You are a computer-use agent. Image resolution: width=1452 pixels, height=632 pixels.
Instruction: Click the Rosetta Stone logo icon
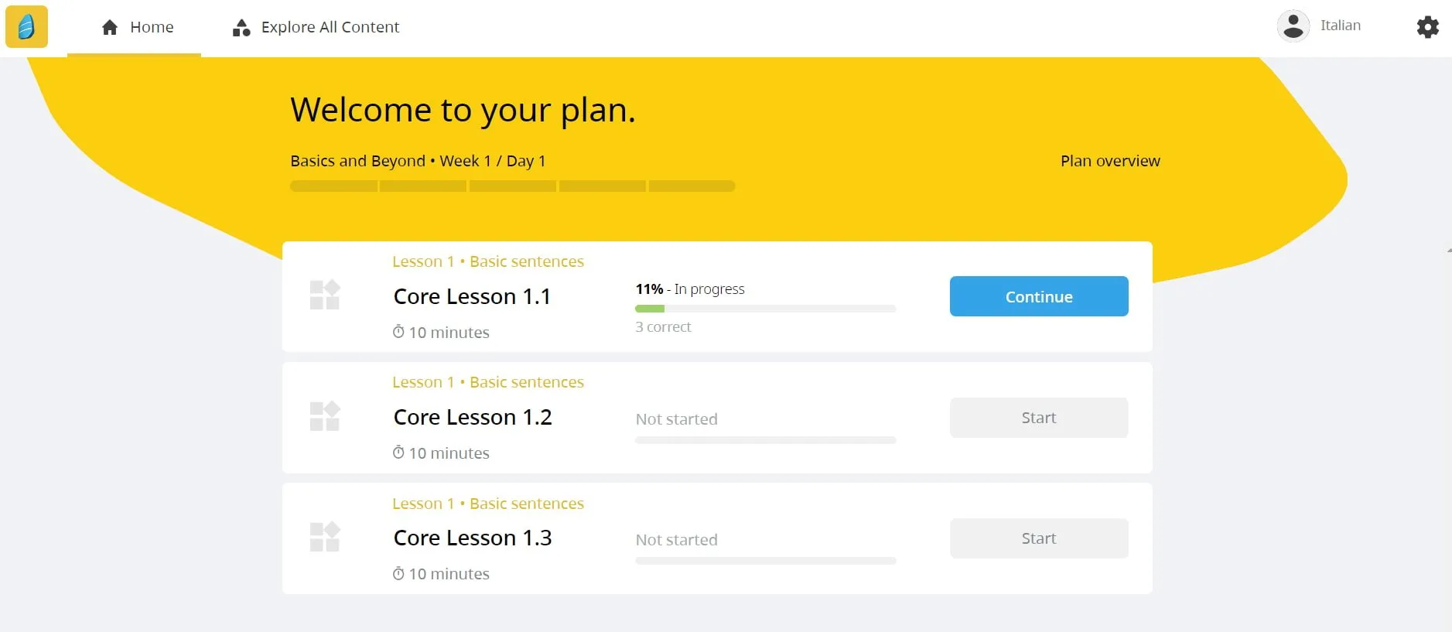(x=26, y=27)
